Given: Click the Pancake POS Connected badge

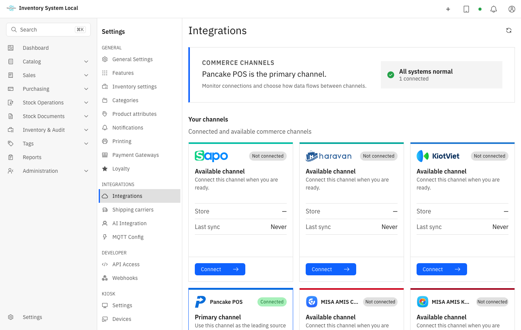Looking at the screenshot, I should click(272, 302).
